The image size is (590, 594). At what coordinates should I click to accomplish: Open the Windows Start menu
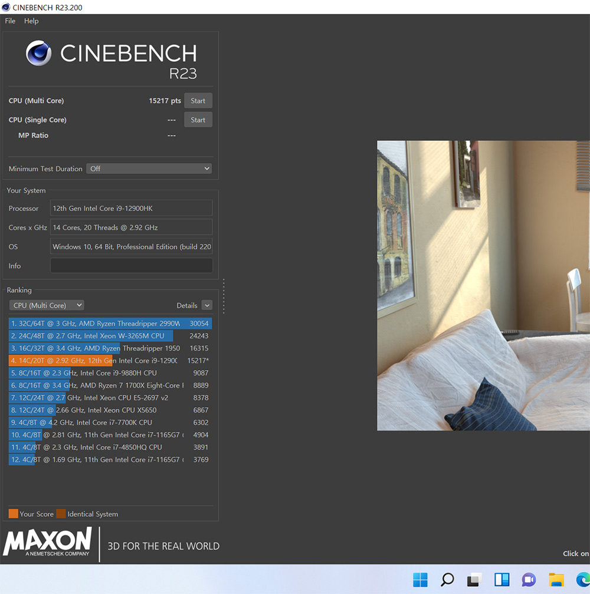coord(420,580)
